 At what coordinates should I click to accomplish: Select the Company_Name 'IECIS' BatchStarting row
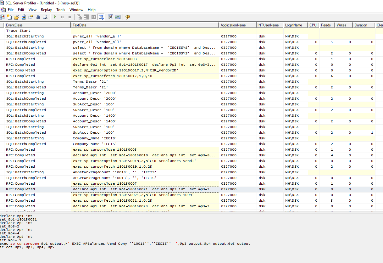click(94, 138)
